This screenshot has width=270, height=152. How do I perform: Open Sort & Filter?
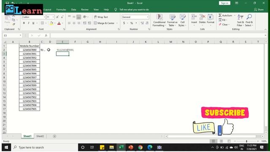[x=240, y=20]
